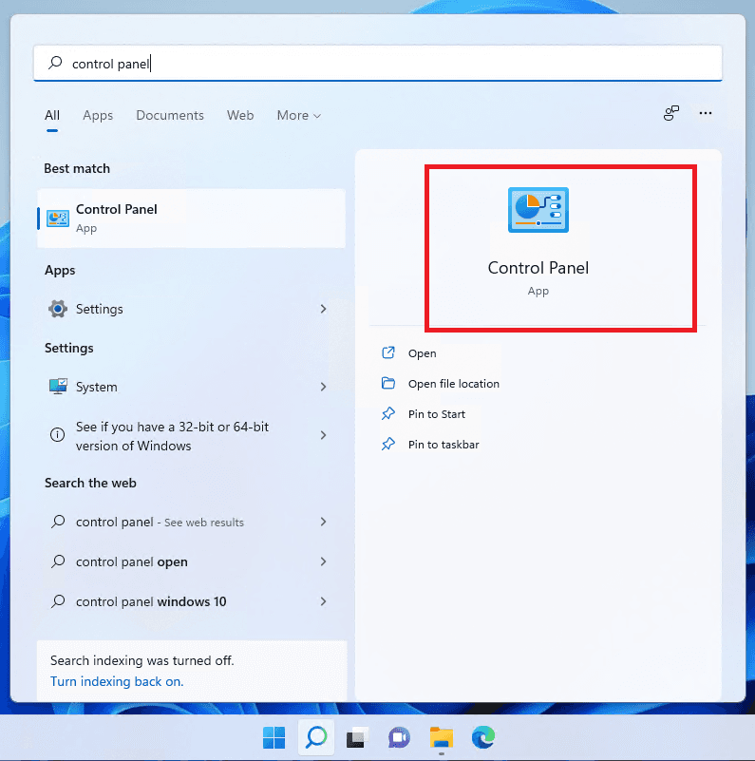Click the System monitor icon
The width and height of the screenshot is (755, 761).
(58, 387)
